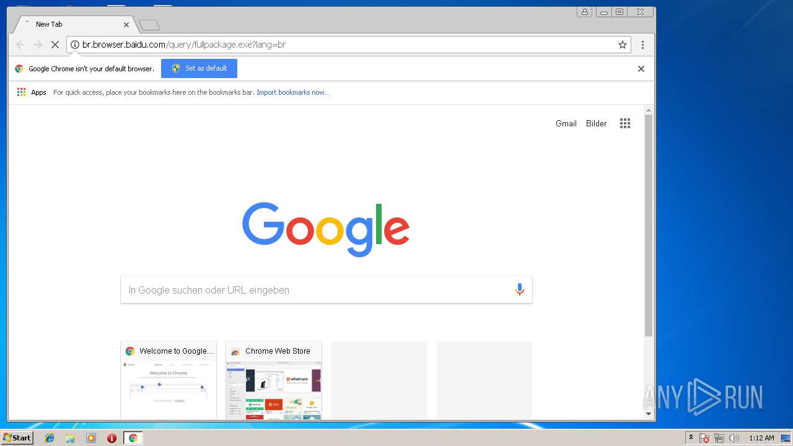Open network status tray icon
This screenshot has height=446, width=793.
pyautogui.click(x=719, y=438)
